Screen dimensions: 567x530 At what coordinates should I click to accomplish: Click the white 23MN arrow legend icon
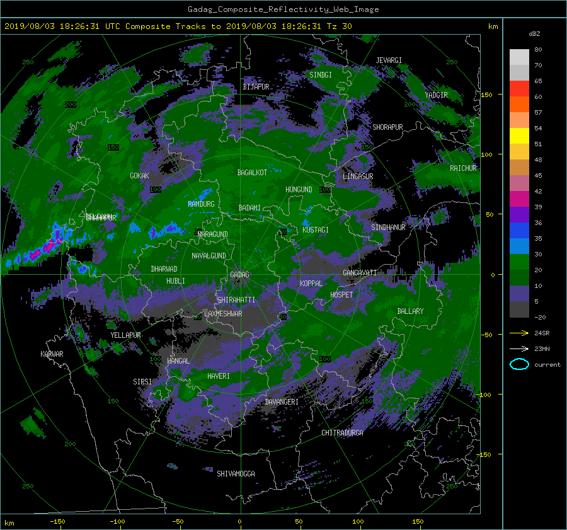519,349
